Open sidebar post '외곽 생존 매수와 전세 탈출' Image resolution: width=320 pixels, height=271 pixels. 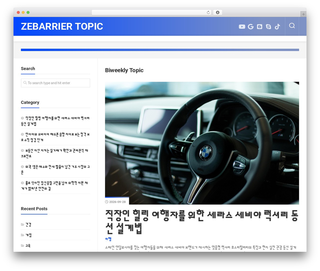(55, 169)
